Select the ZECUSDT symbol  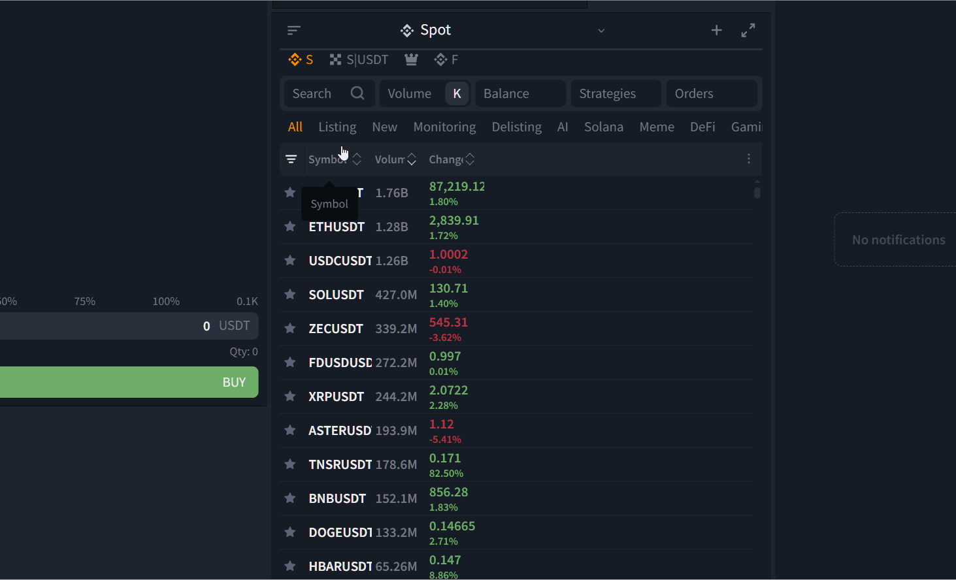(x=336, y=329)
